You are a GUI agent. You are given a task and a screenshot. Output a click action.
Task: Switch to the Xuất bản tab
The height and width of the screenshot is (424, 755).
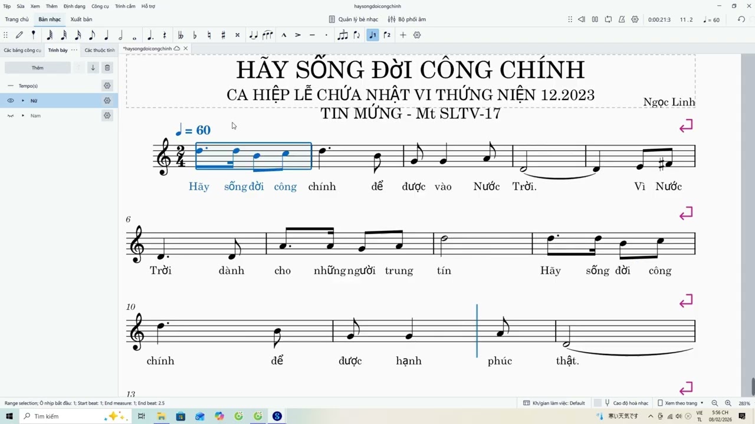(x=81, y=19)
